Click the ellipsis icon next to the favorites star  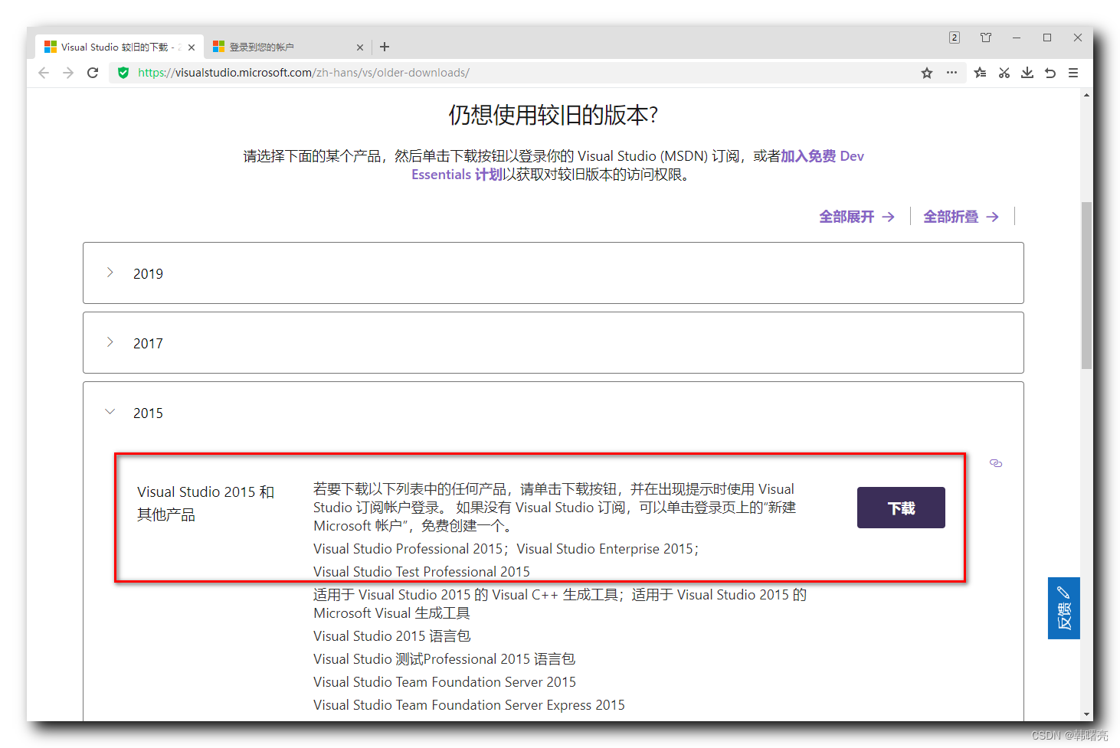pos(951,73)
